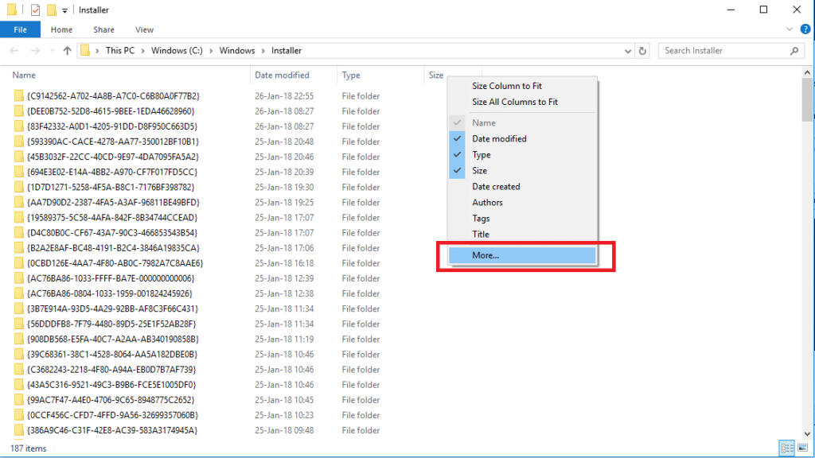
Task: Click Installer in the address bar path
Action: tap(287, 51)
